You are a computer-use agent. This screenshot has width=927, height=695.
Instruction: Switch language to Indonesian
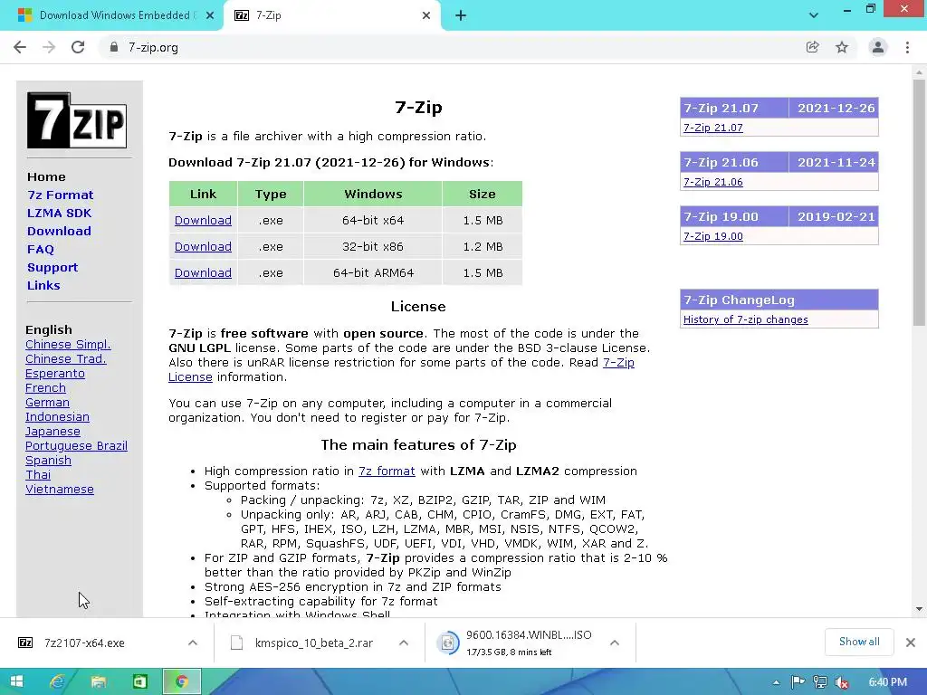(x=57, y=416)
